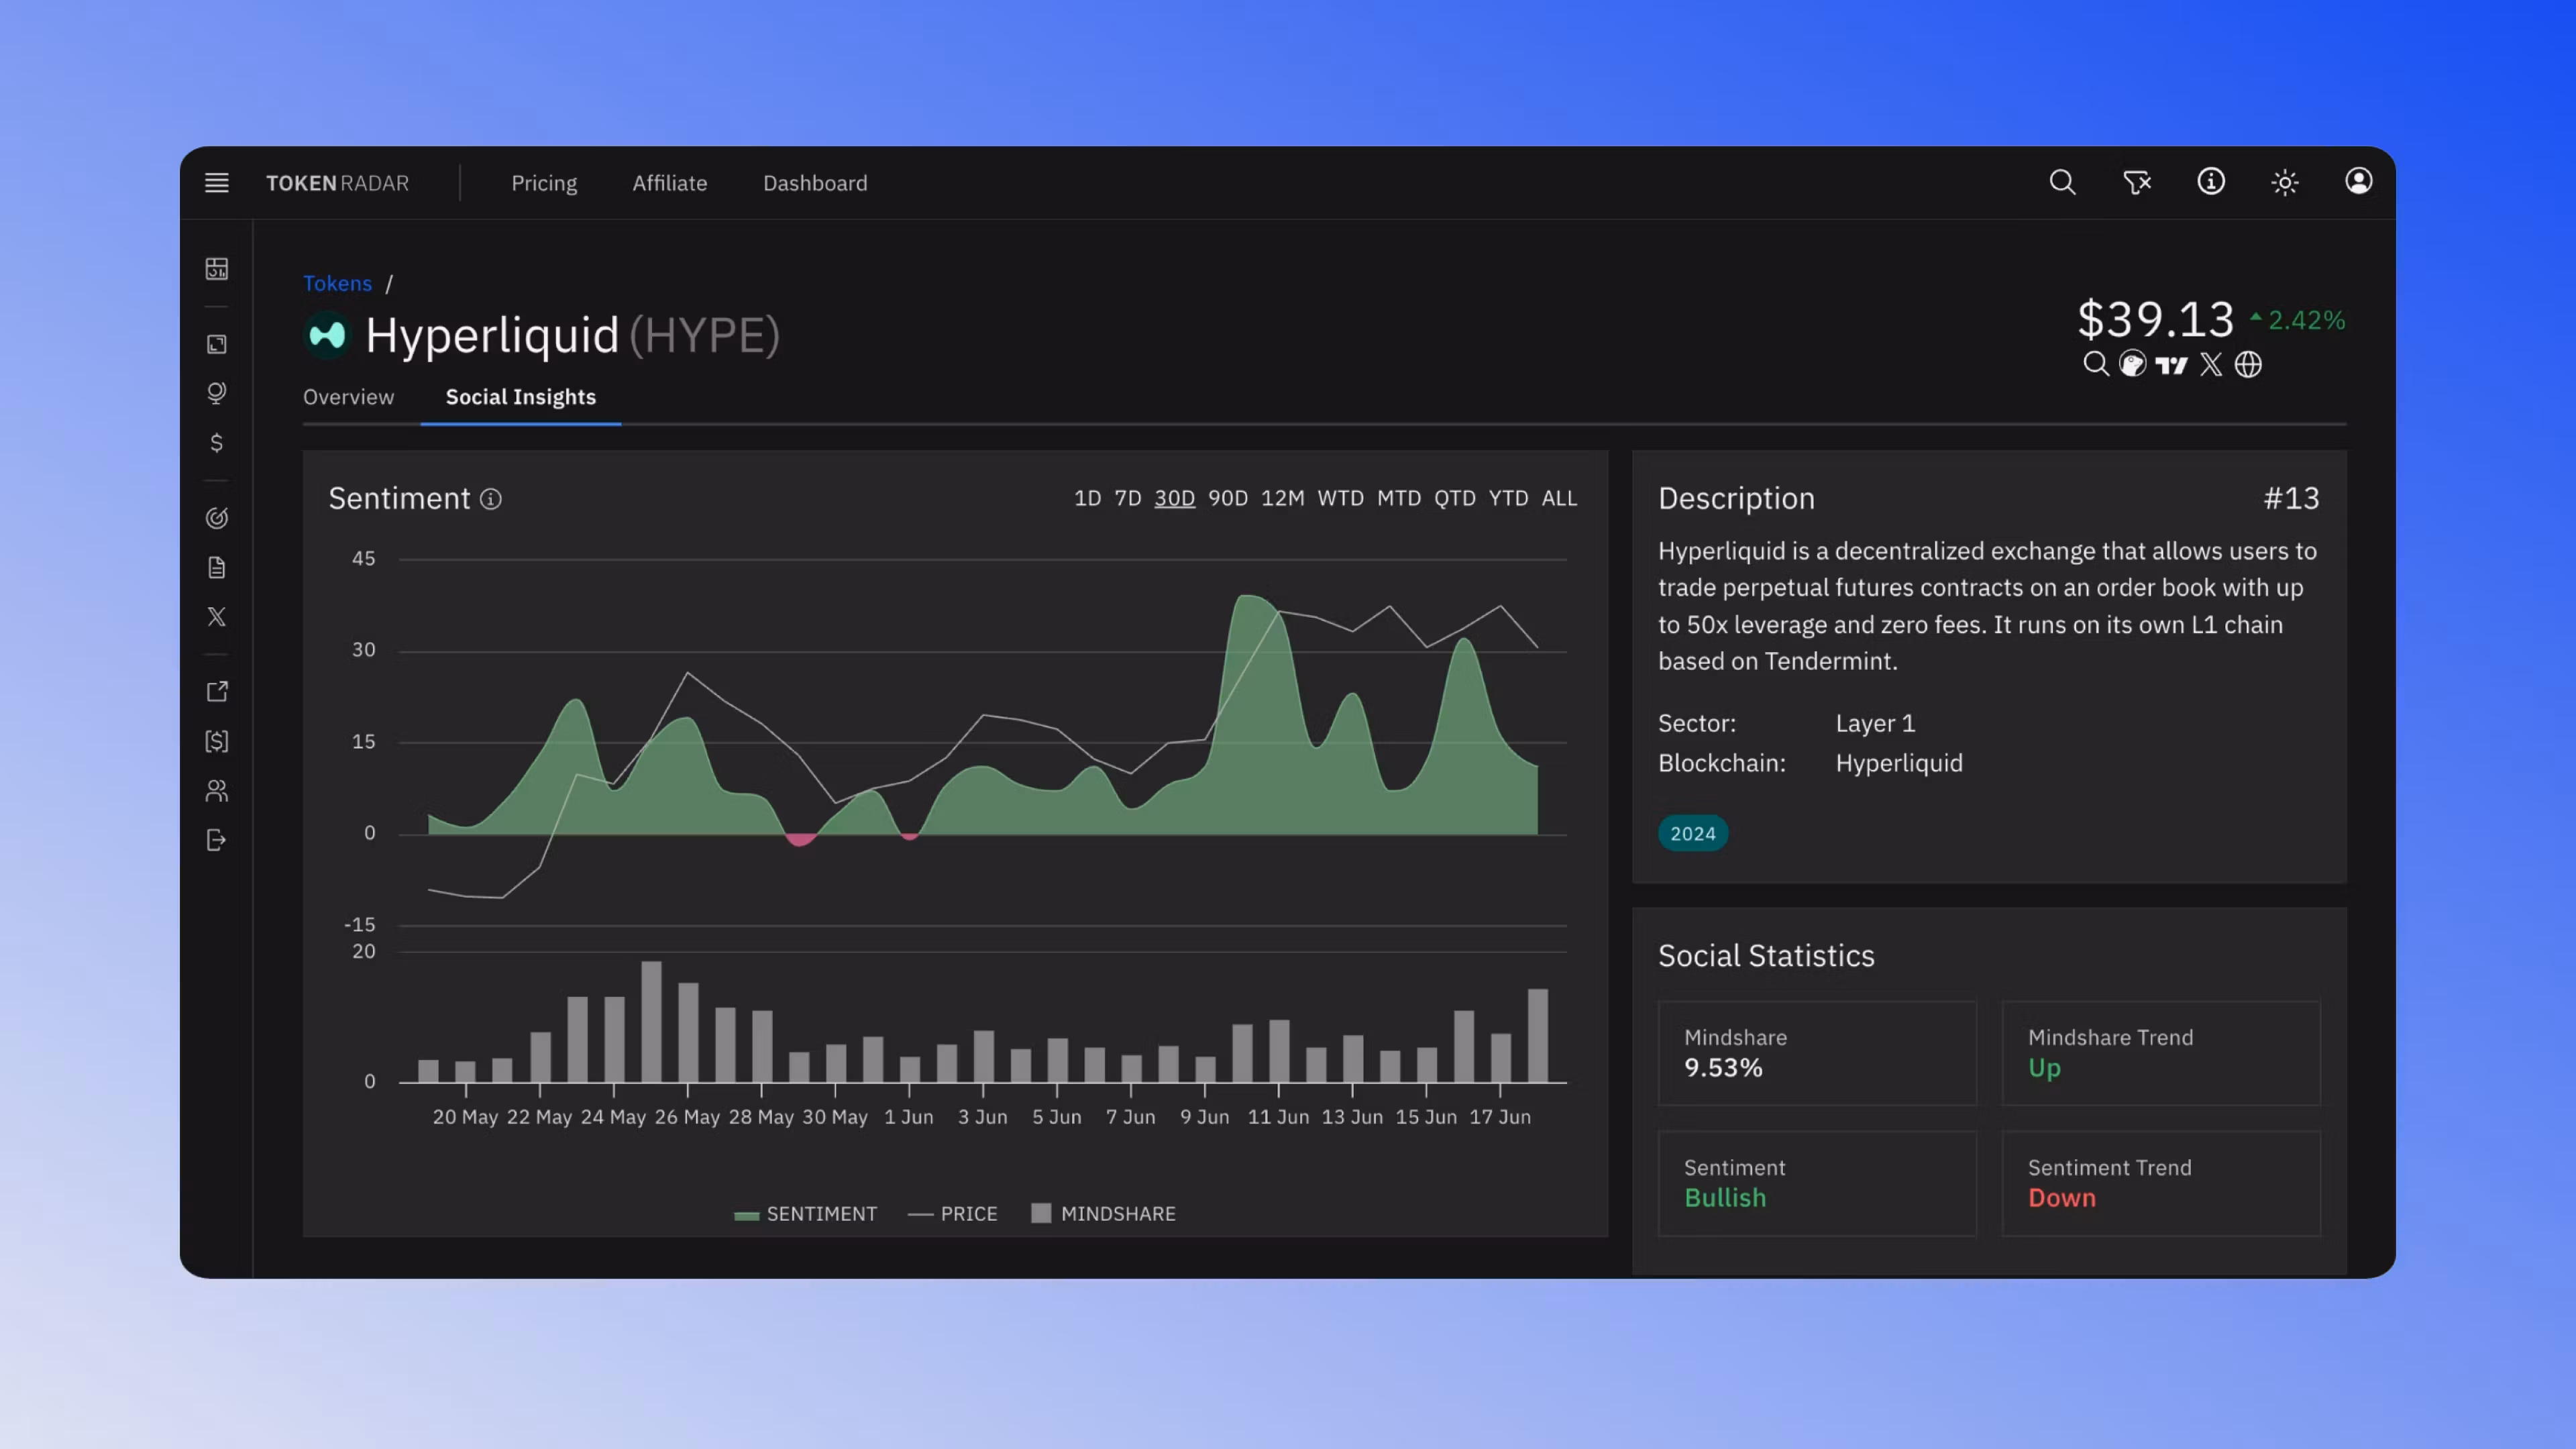Image resolution: width=2576 pixels, height=1449 pixels.
Task: Click the #13 rank label
Action: coord(2291,498)
